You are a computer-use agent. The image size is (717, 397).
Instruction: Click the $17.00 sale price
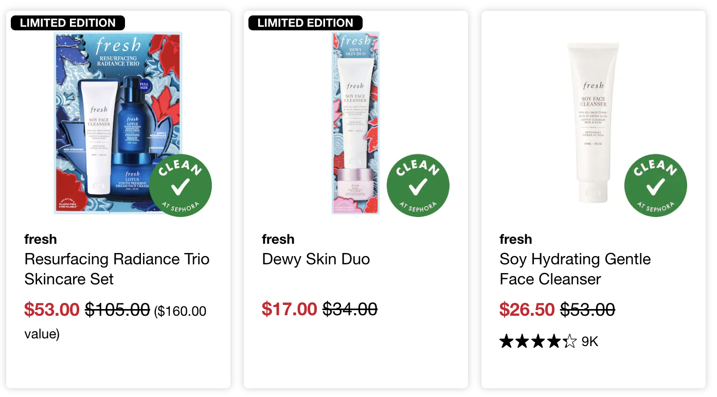pos(290,309)
